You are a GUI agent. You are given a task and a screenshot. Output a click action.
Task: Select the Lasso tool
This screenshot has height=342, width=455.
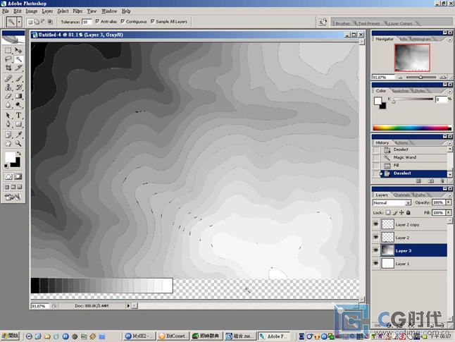pyautogui.click(x=8, y=59)
